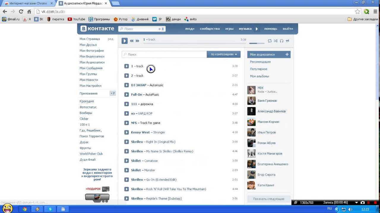This screenshot has width=380, height=213.
Task: Open the 'люди' header menu
Action: click(x=190, y=29)
